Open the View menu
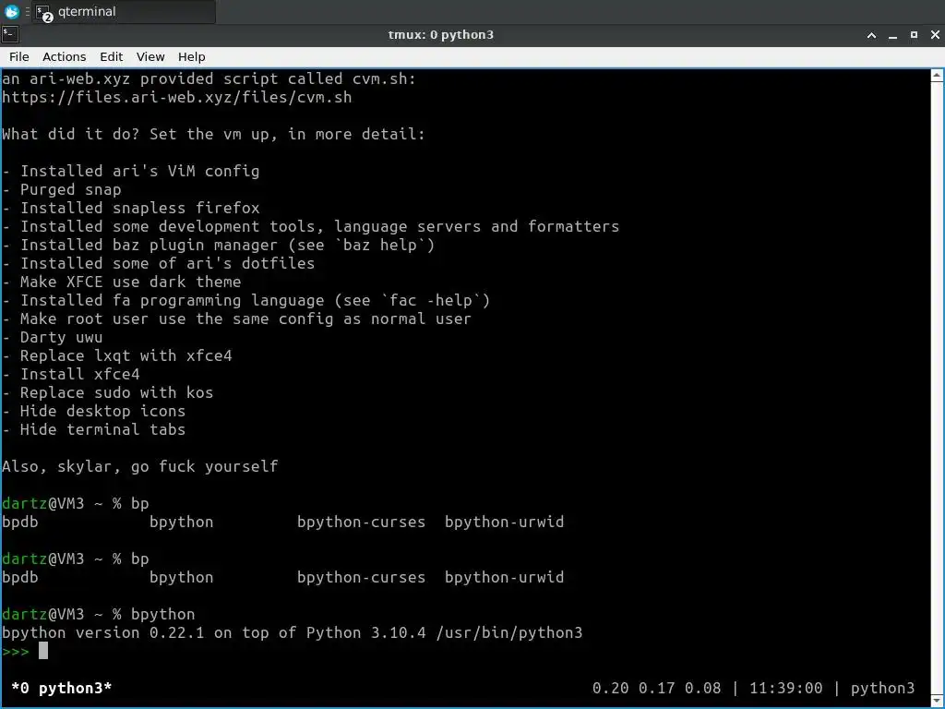This screenshot has width=945, height=709. (x=150, y=56)
